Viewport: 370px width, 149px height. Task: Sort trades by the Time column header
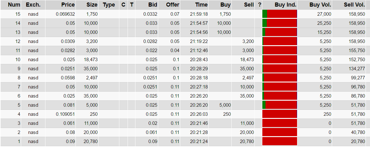(x=201, y=5)
